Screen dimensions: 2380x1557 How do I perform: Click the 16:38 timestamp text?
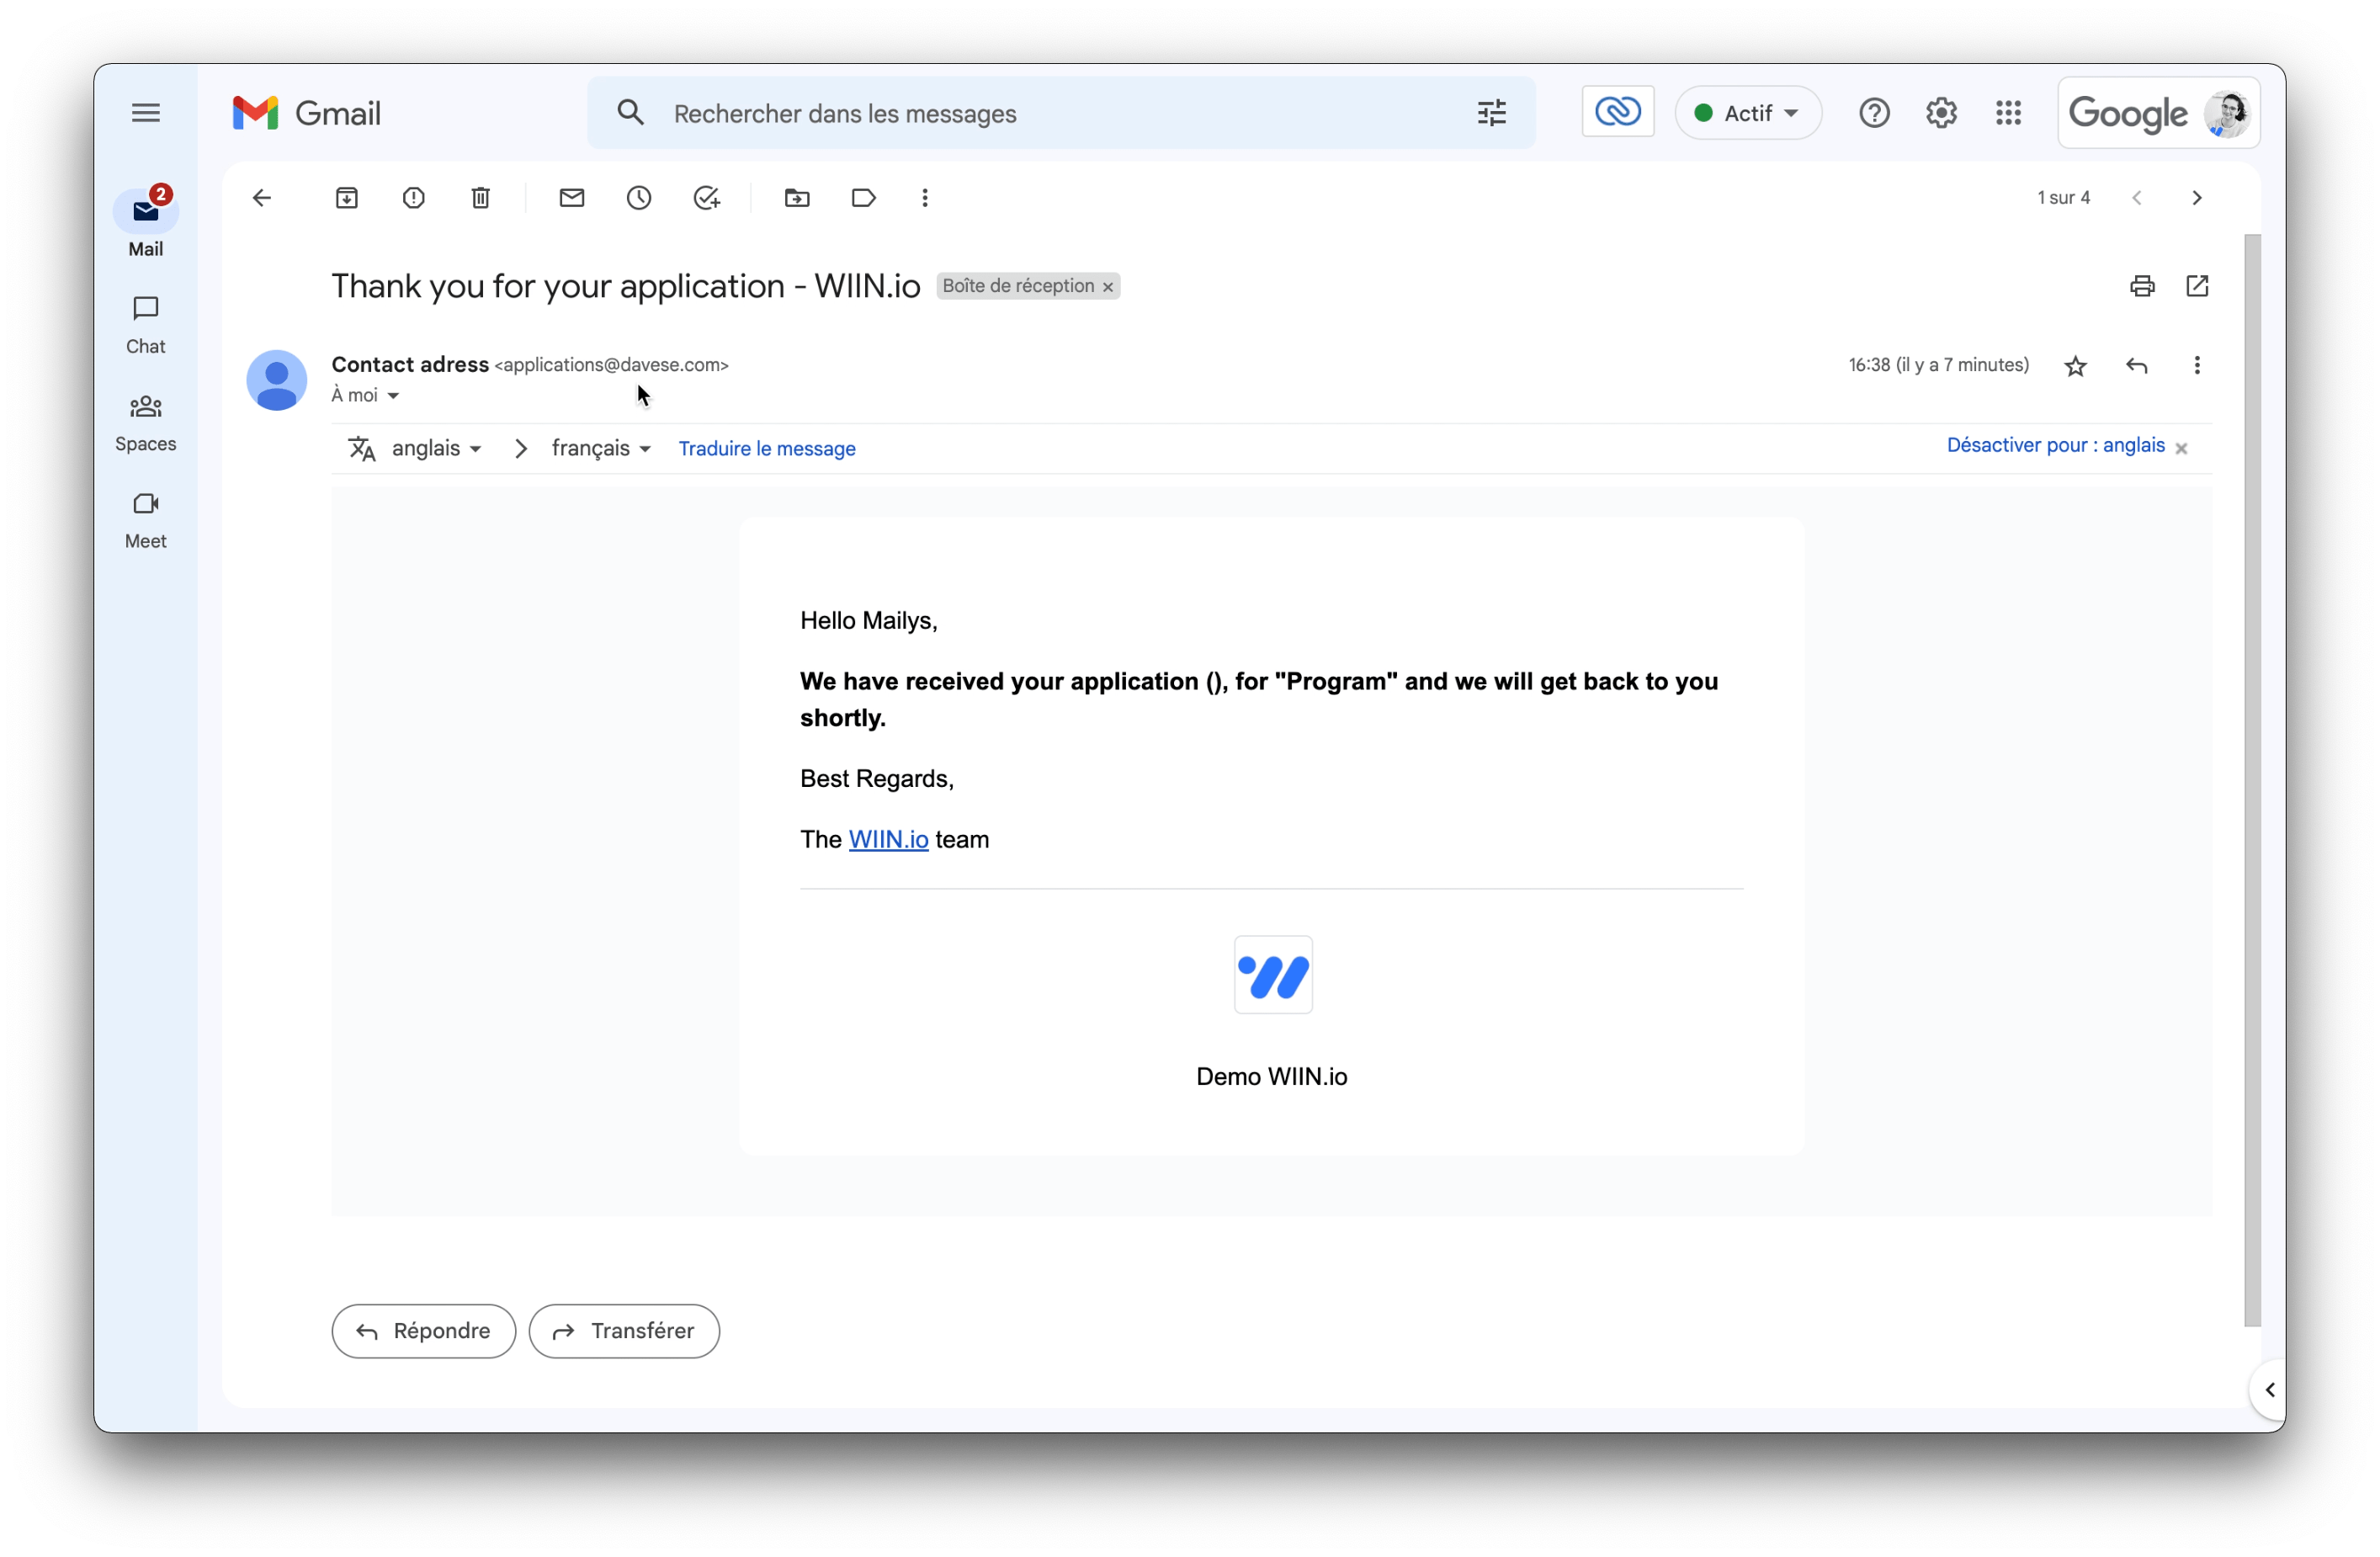(x=1937, y=364)
